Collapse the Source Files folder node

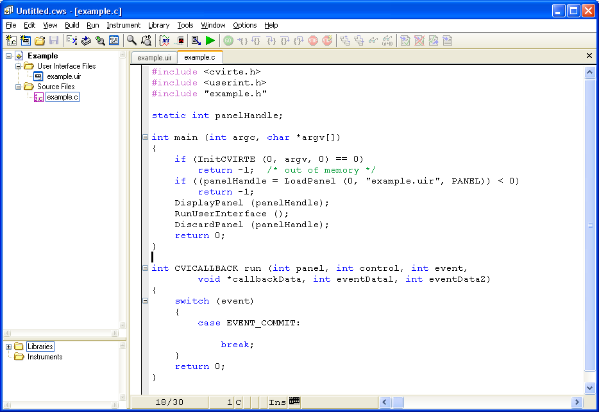coord(19,86)
